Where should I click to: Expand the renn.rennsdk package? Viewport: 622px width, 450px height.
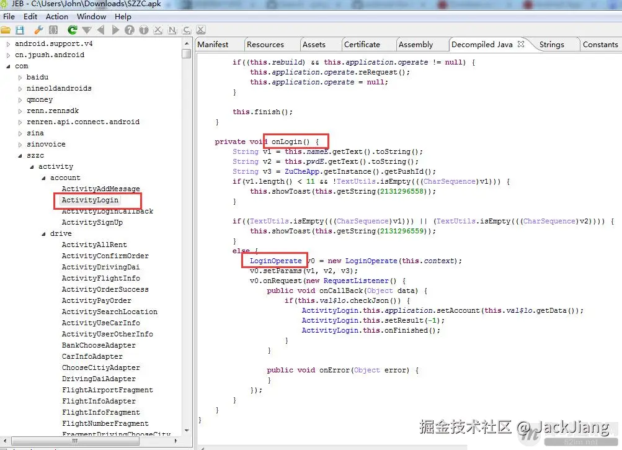(x=20, y=111)
